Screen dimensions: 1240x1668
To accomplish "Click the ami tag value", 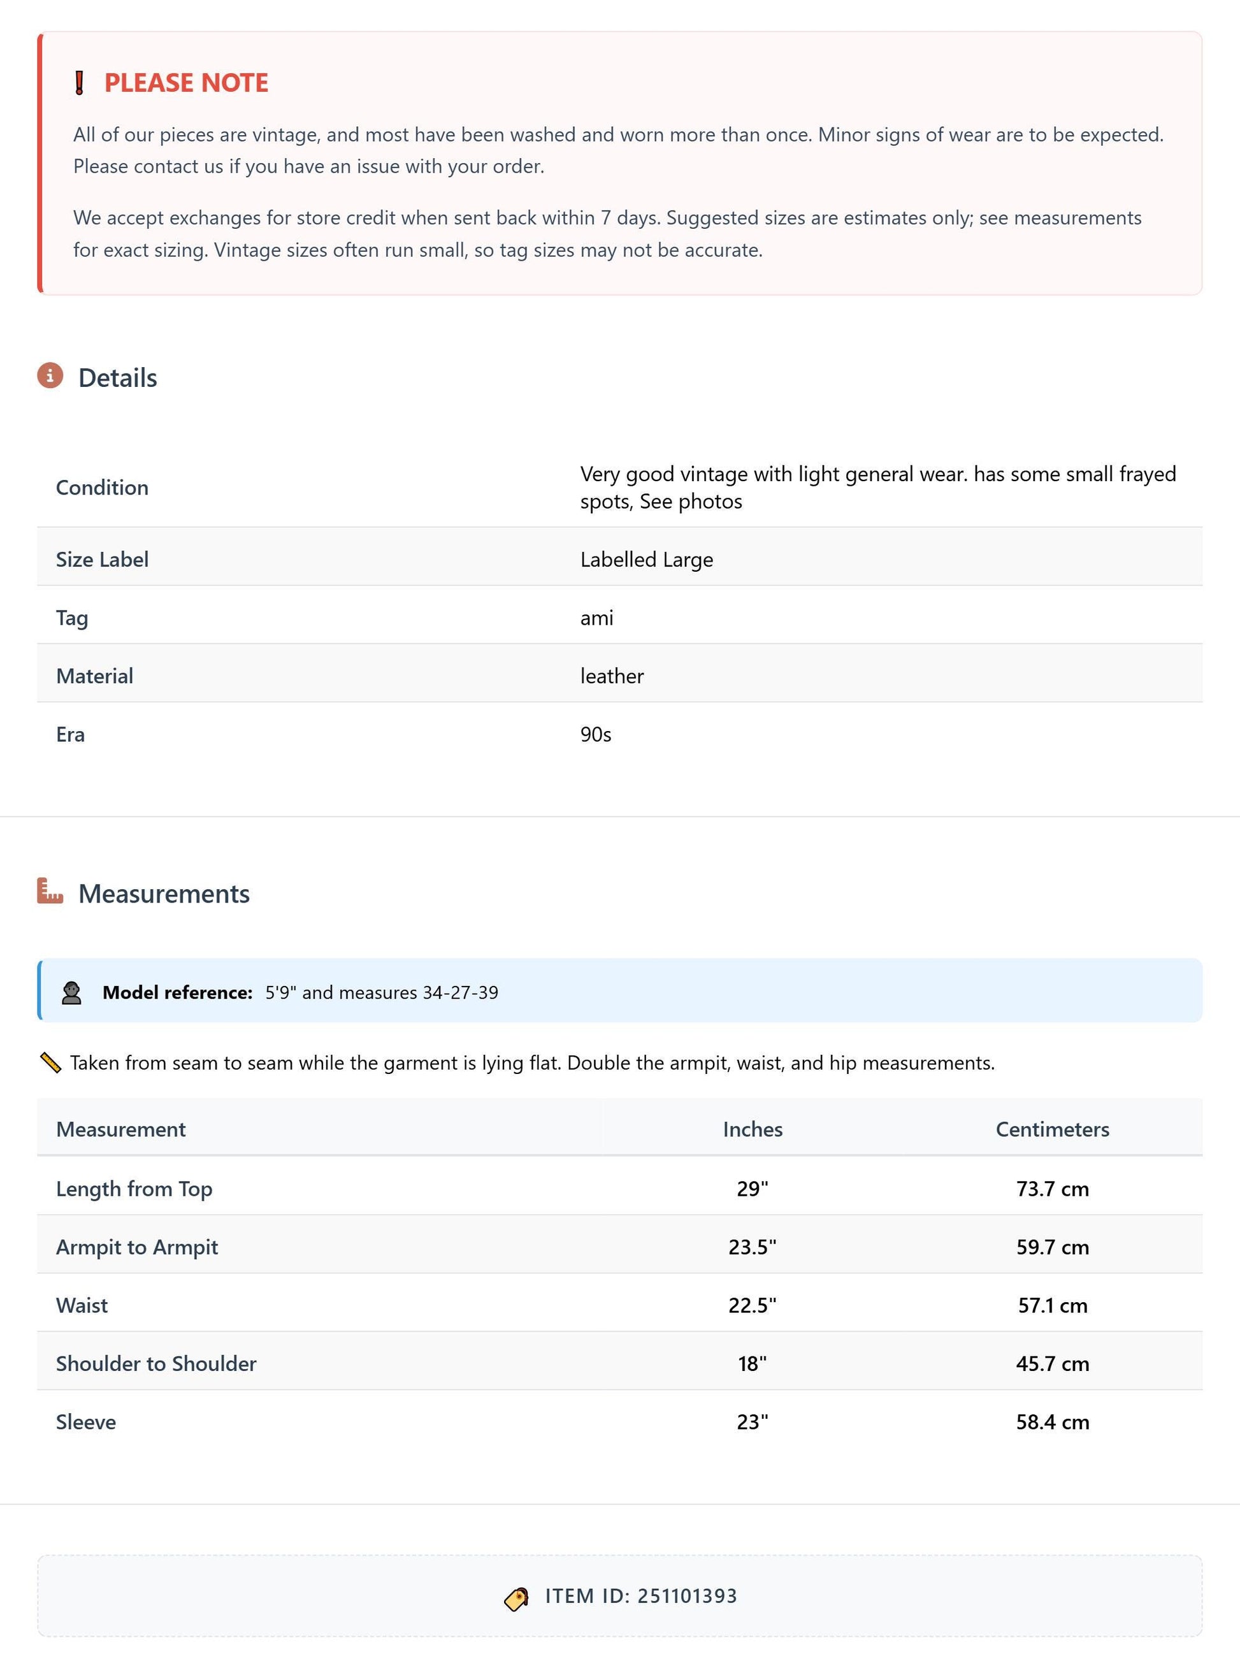I will pyautogui.click(x=596, y=618).
